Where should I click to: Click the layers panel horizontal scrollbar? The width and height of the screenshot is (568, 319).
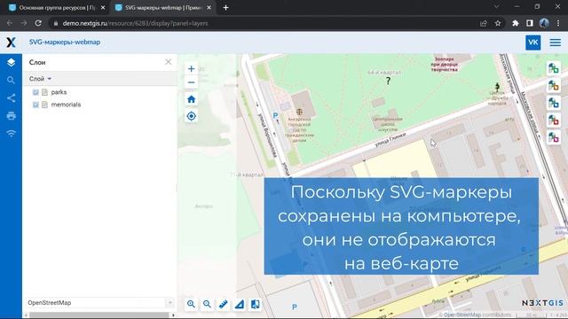tap(99, 315)
